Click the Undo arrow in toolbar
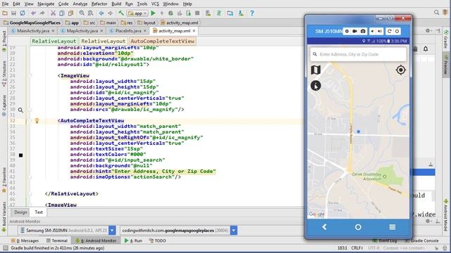The image size is (451, 253). tap(33, 13)
